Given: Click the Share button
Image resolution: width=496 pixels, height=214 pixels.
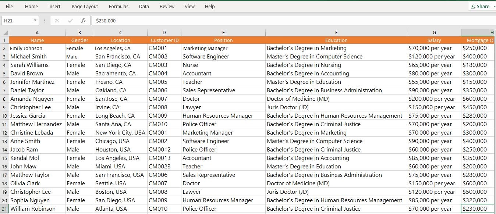Looking at the screenshot, I should pos(480,6).
